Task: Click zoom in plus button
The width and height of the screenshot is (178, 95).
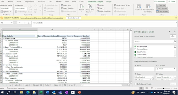Action: tap(171, 88)
